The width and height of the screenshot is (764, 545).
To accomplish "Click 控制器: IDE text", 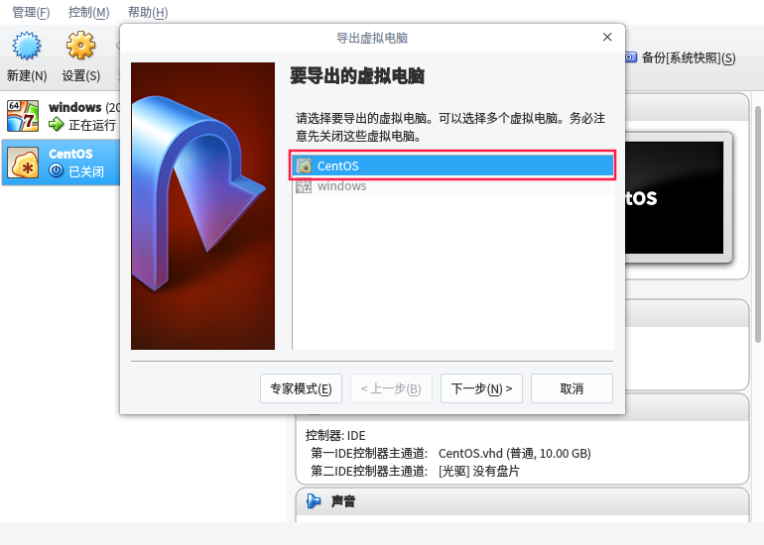I will tap(335, 436).
